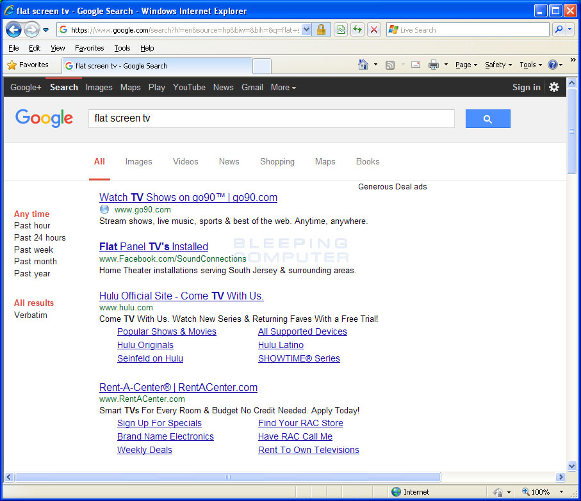Click the IE Forward arrow button
The image size is (581, 501).
tap(31, 29)
